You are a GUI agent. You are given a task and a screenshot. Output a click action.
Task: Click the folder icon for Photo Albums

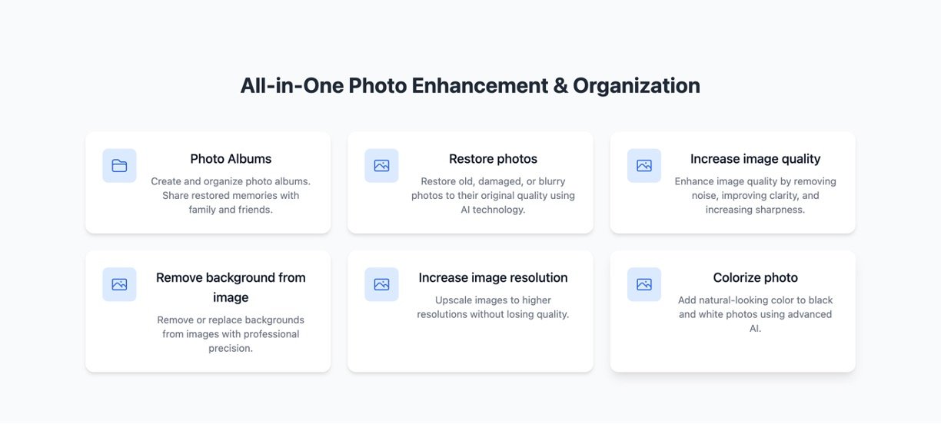119,166
